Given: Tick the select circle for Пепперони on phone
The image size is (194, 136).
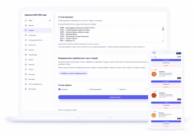Looking at the screenshot, I should [x=152, y=91].
